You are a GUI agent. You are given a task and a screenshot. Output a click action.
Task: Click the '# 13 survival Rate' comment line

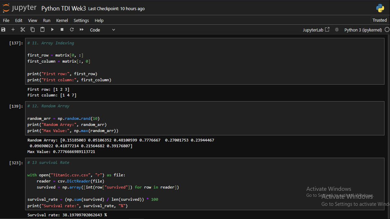pos(48,163)
